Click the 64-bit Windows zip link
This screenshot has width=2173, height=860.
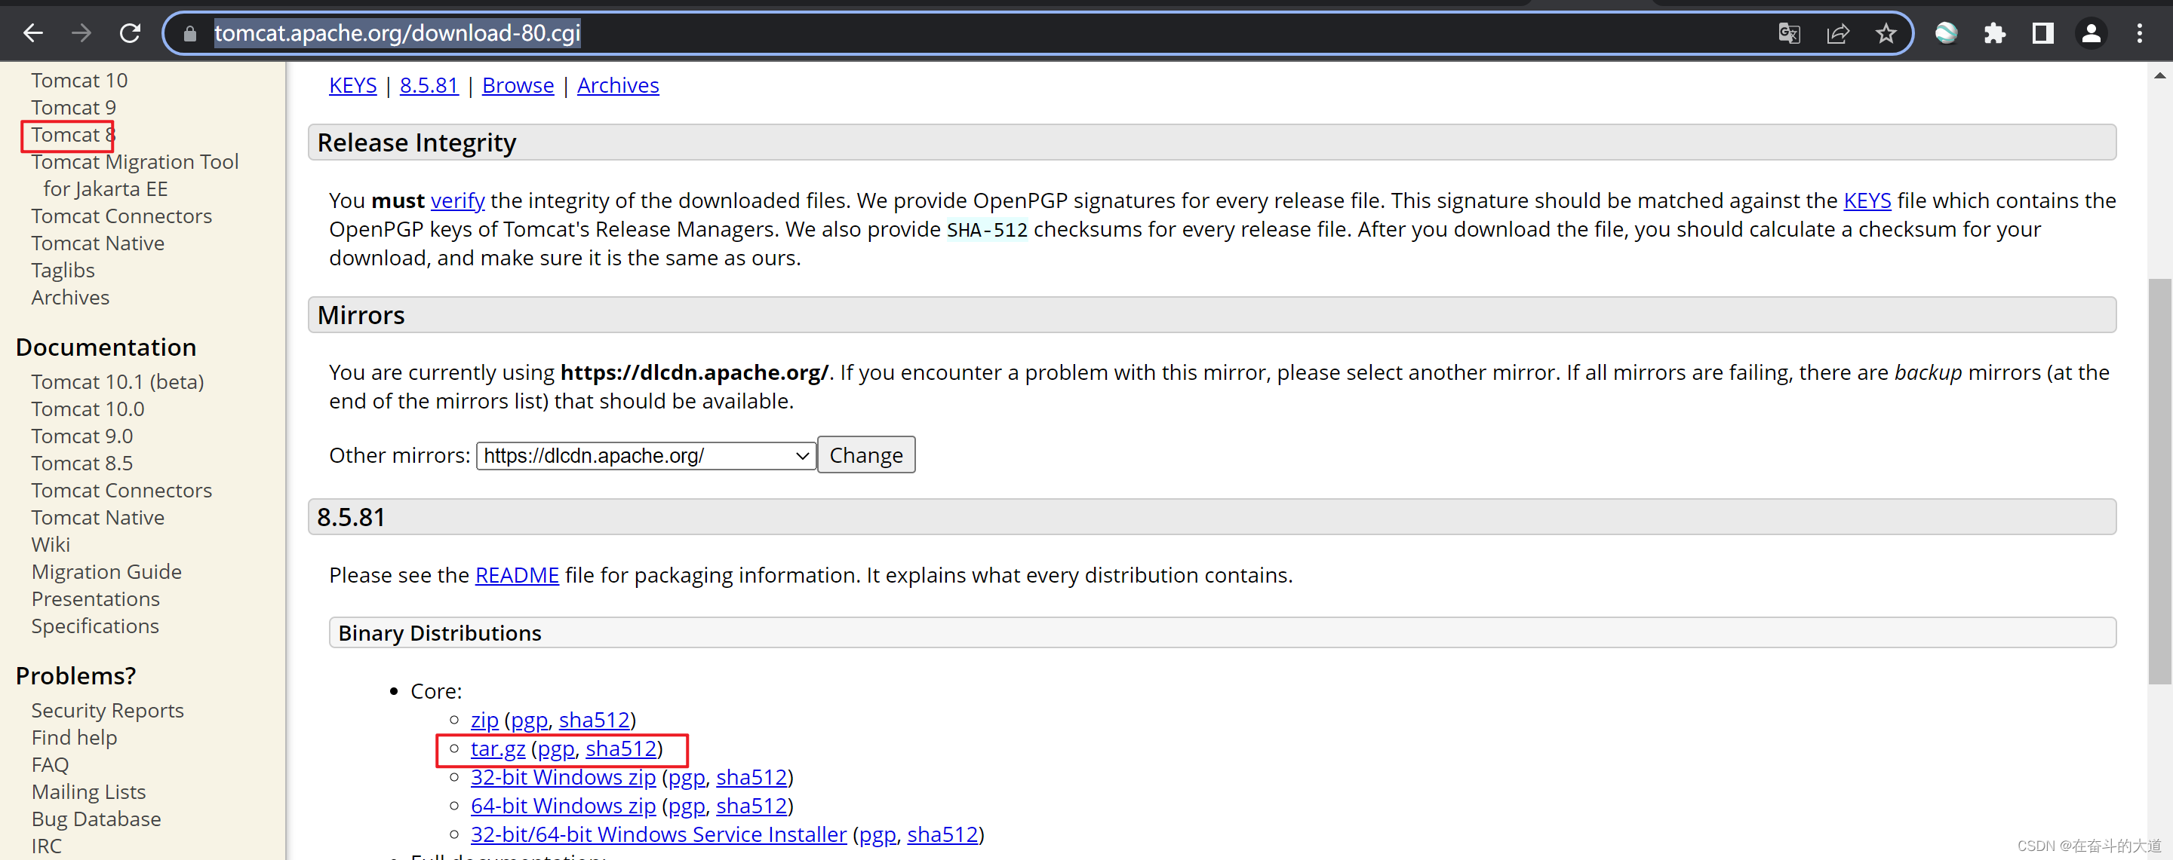pos(563,805)
